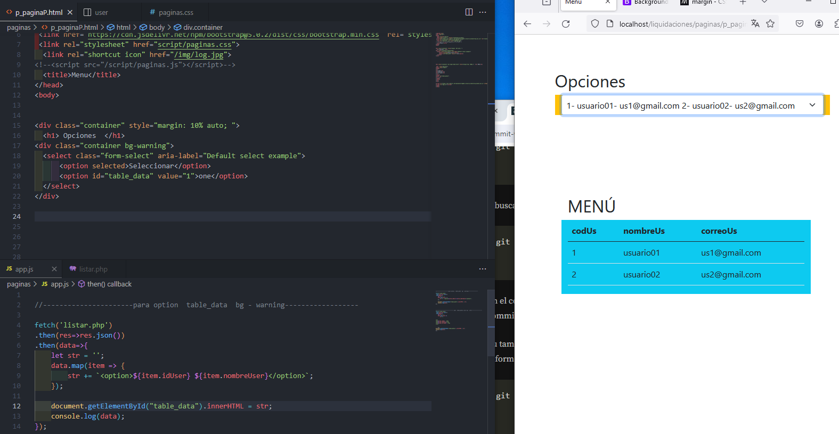839x434 pixels.
Task: Close the app.js editor tab
Action: 54,269
